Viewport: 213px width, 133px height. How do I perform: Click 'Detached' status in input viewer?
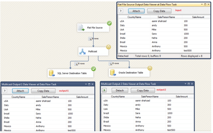coord(123,56)
